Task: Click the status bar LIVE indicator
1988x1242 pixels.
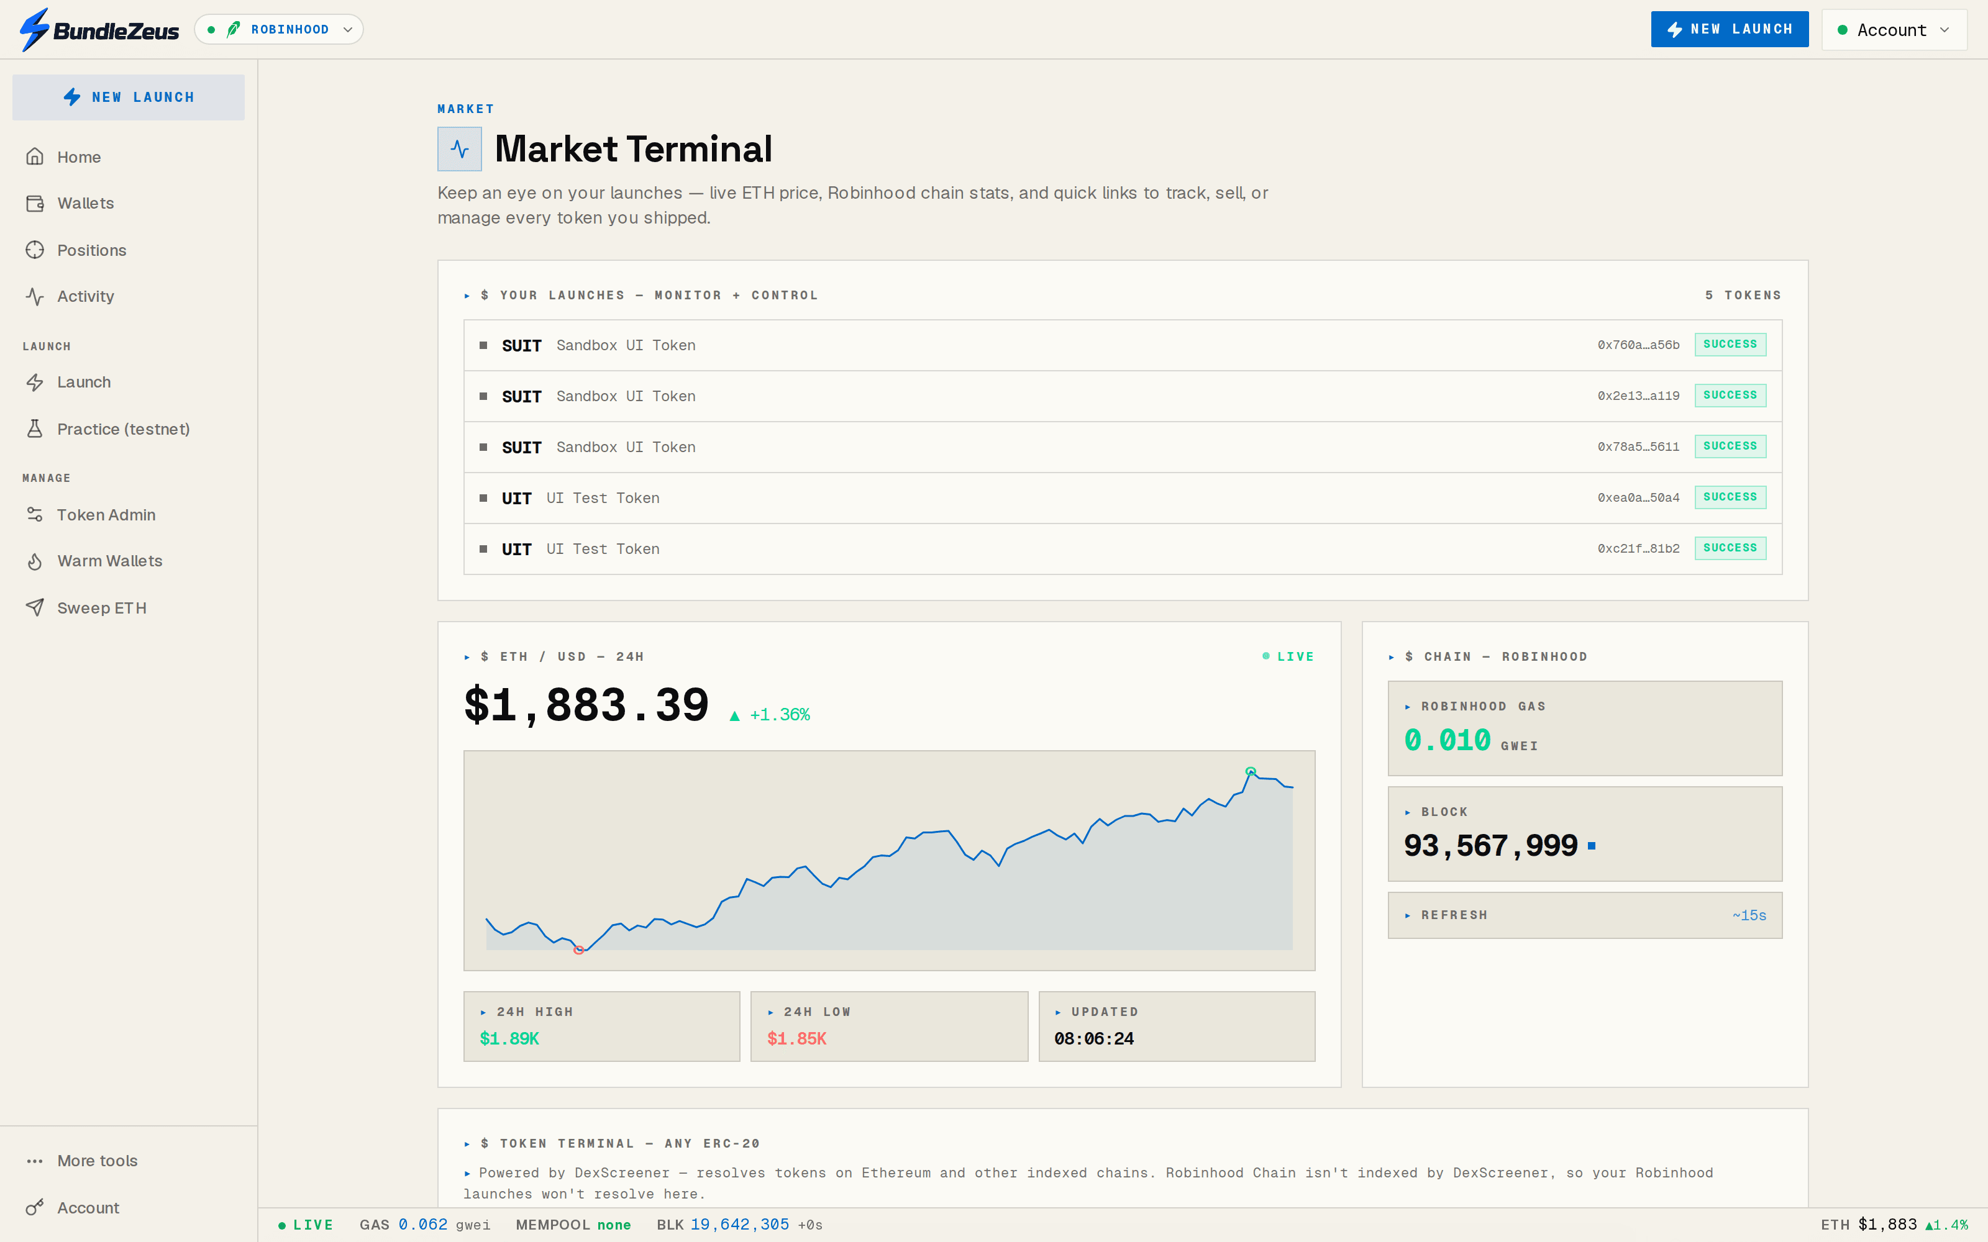Action: click(x=305, y=1225)
